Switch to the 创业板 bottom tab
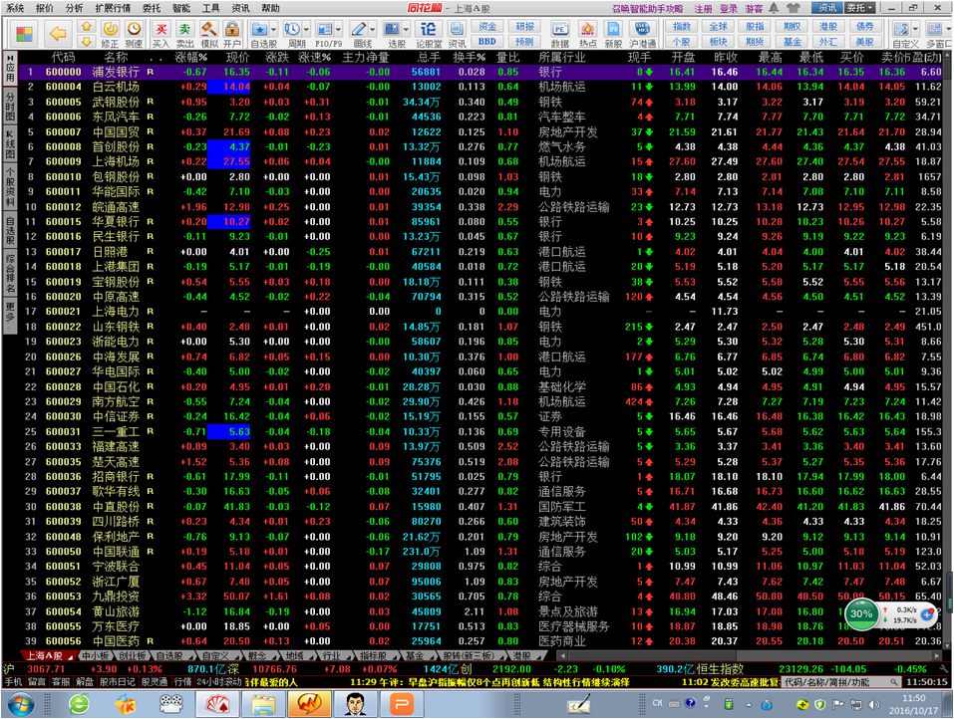 coord(132,656)
